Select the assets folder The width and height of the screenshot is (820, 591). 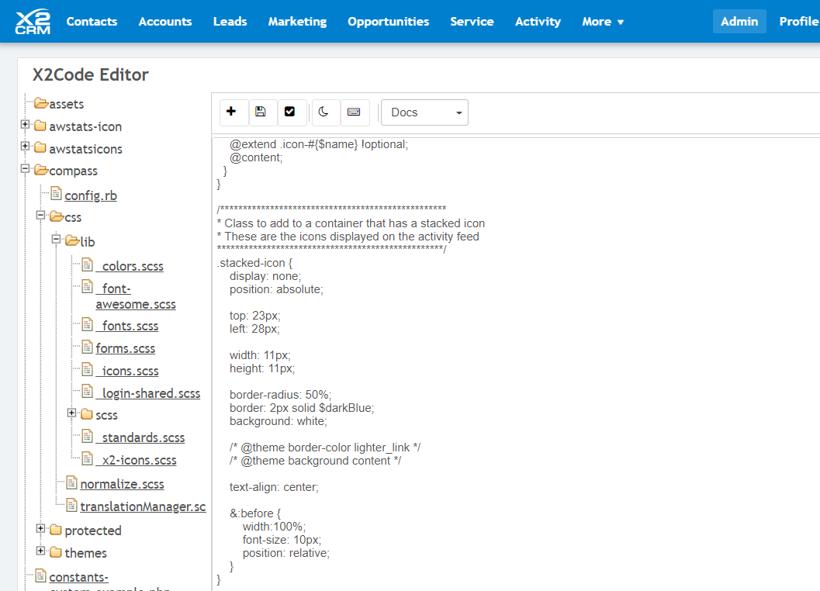67,104
